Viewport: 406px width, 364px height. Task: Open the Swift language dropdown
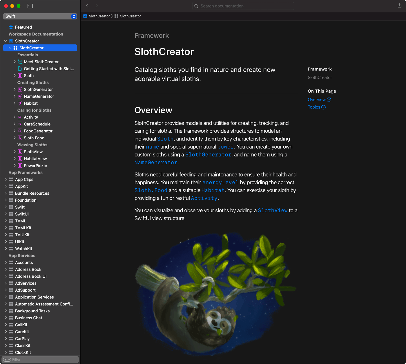coord(40,16)
